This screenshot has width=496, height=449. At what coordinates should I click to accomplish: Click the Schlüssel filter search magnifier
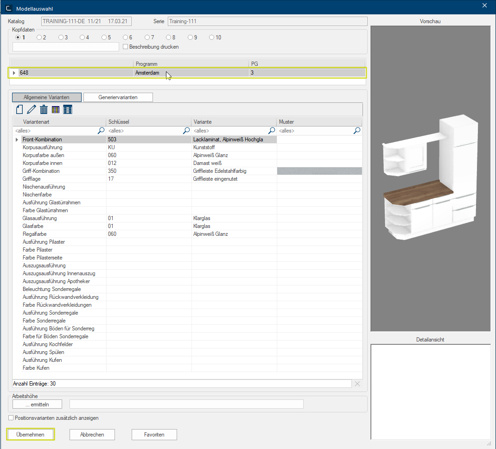pyautogui.click(x=186, y=131)
